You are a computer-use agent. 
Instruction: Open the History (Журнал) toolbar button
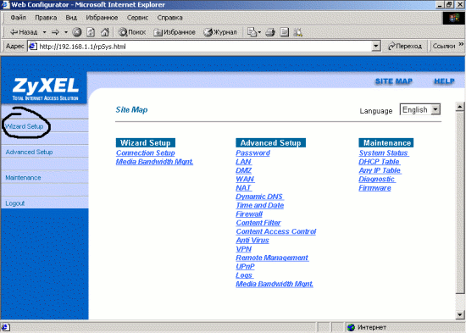point(220,32)
